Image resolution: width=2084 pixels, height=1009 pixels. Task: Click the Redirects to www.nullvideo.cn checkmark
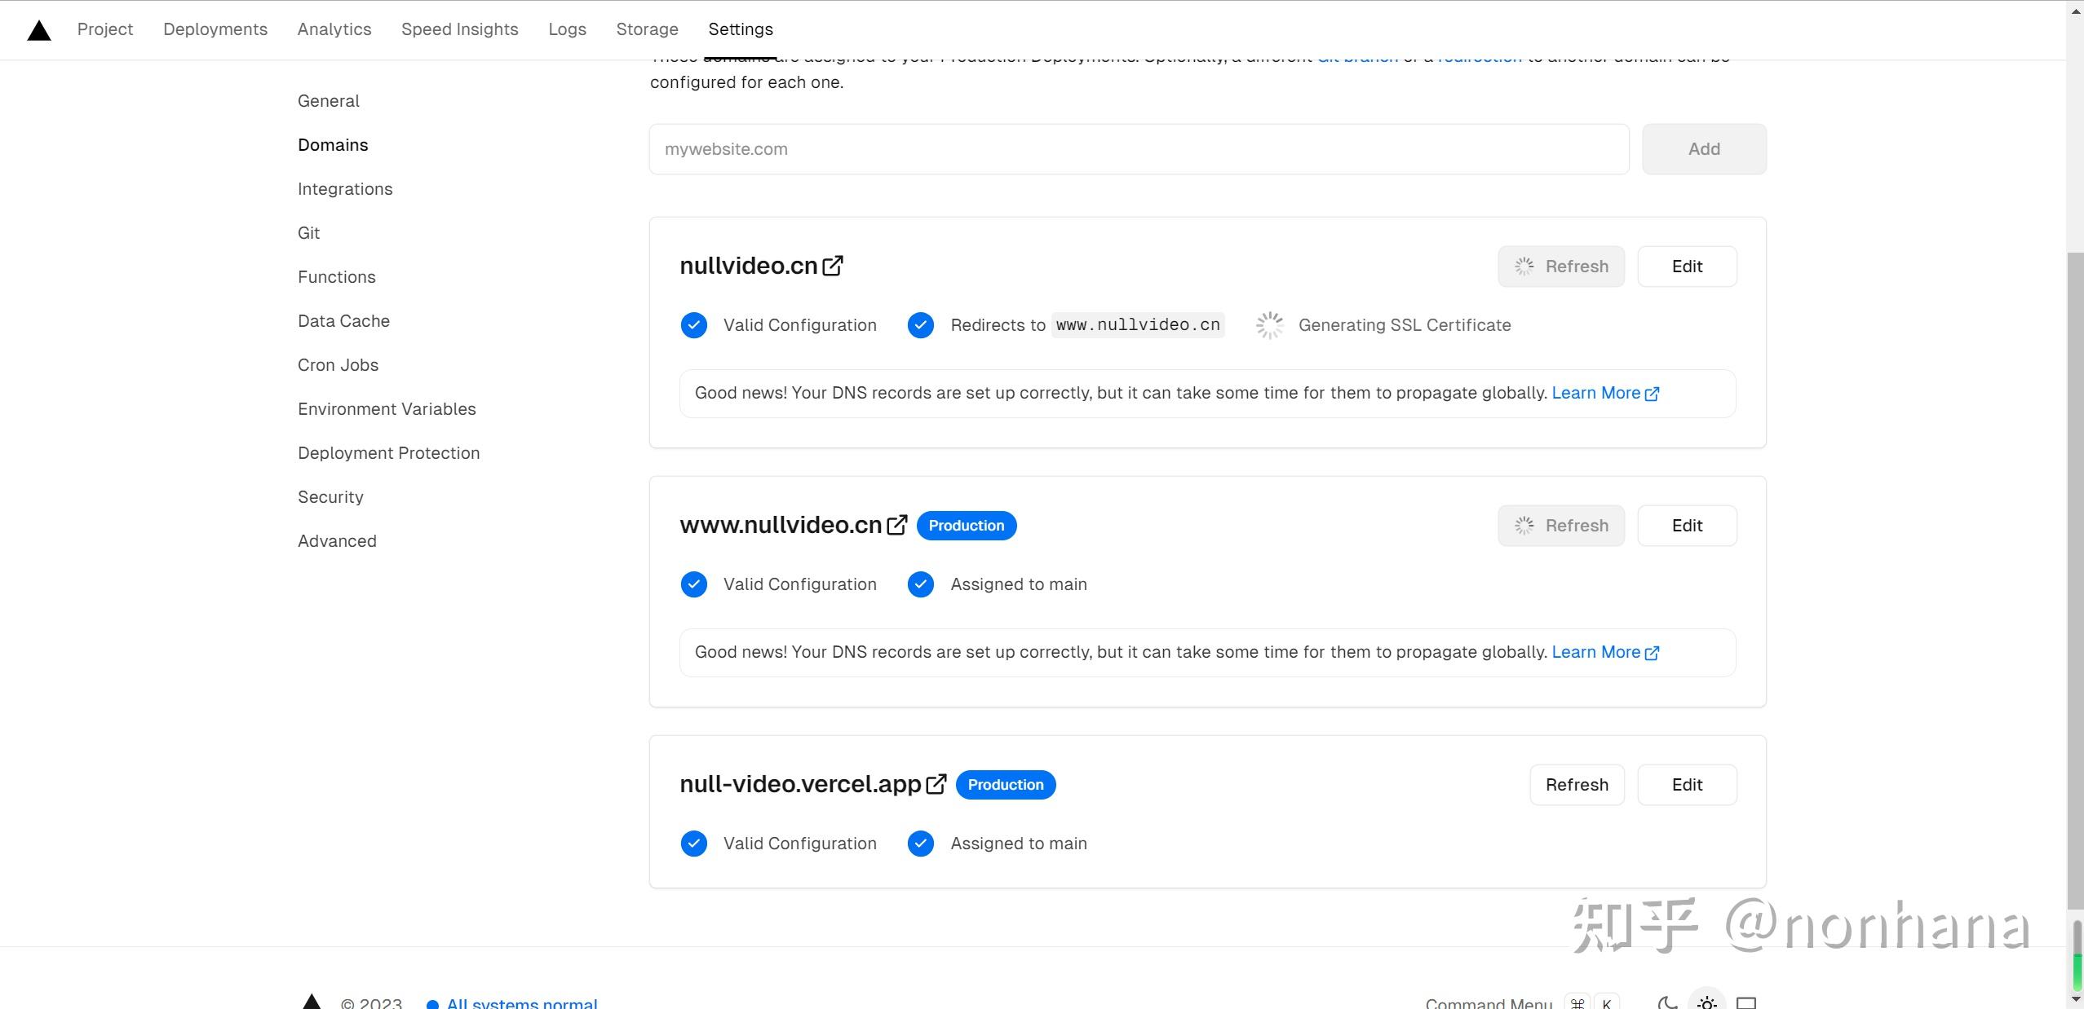tap(921, 325)
